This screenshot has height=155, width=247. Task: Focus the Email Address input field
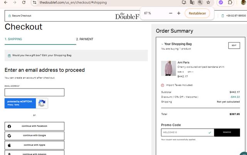tap(34, 92)
